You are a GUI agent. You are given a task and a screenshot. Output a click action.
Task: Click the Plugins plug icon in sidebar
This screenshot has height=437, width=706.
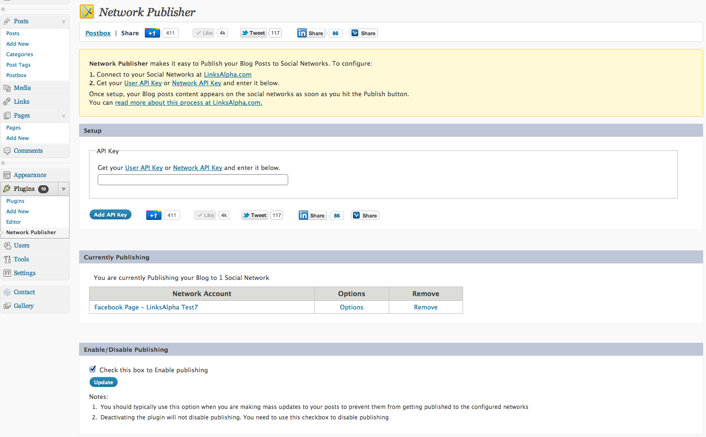(x=7, y=189)
